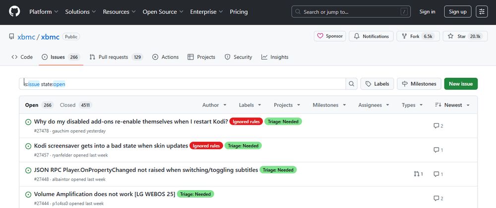496x208 pixels.
Task: Open the Enterprise dropdown
Action: [x=206, y=12]
